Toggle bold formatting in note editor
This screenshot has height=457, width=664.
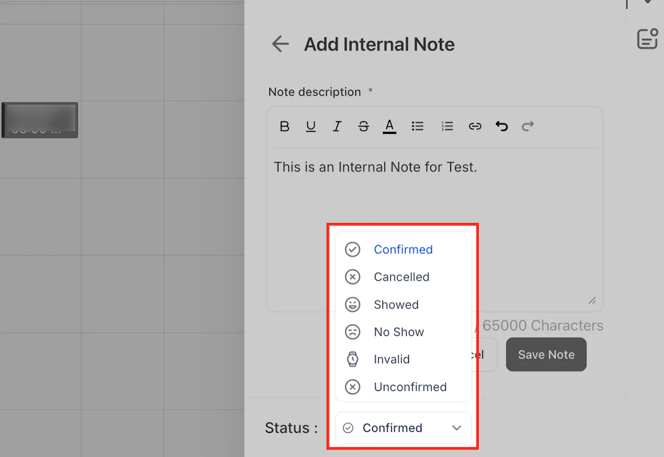tap(284, 126)
